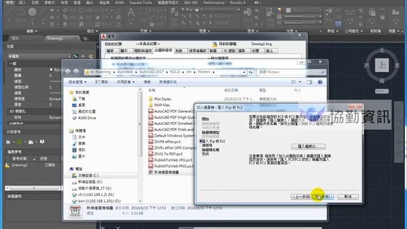Switch to the Drawing1 document tab
The image size is (407, 229).
pyautogui.click(x=55, y=38)
